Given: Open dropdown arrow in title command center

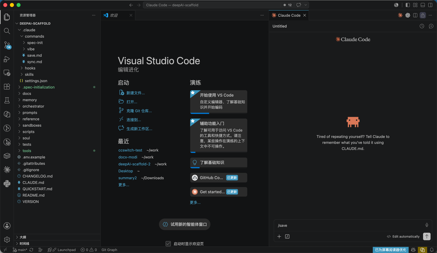Looking at the screenshot, I should [x=306, y=5].
